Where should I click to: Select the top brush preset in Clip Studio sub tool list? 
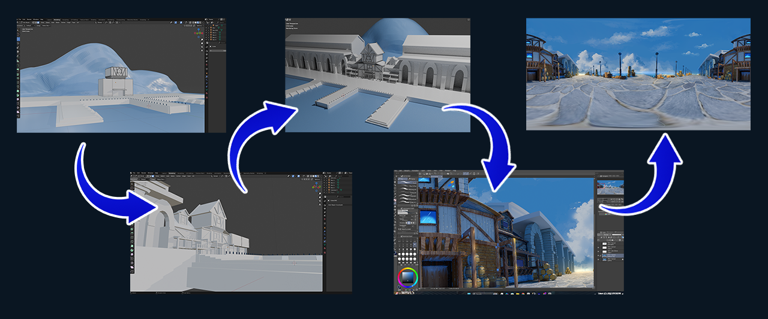tap(407, 182)
